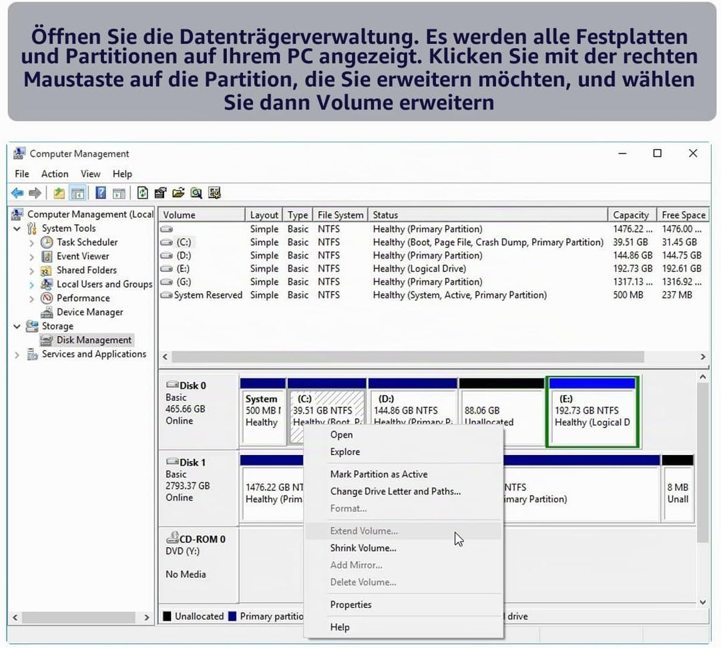Click the Event Viewer icon in tree
Image resolution: width=721 pixels, height=648 pixels.
point(47,256)
